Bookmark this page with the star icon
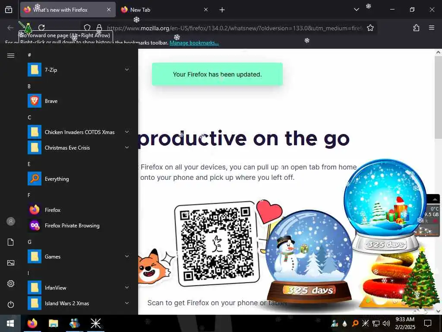This screenshot has height=332, width=442. [370, 28]
